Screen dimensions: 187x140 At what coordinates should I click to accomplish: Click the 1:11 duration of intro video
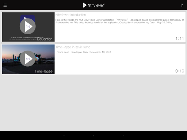point(180,39)
